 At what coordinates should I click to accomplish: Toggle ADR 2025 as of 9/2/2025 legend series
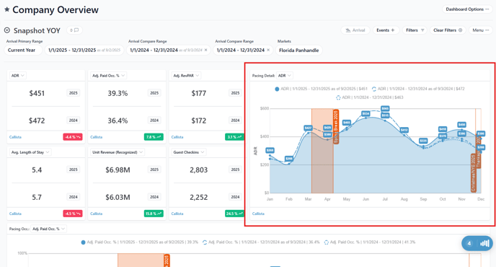321,89
